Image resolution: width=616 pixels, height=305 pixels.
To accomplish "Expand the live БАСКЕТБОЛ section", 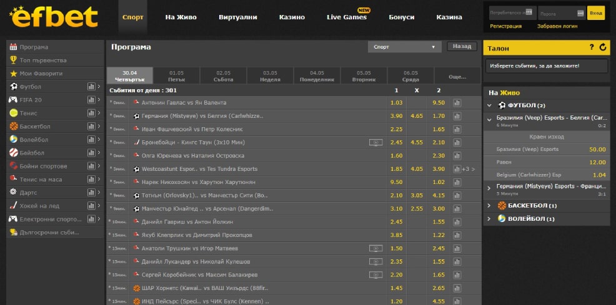I will (490, 206).
